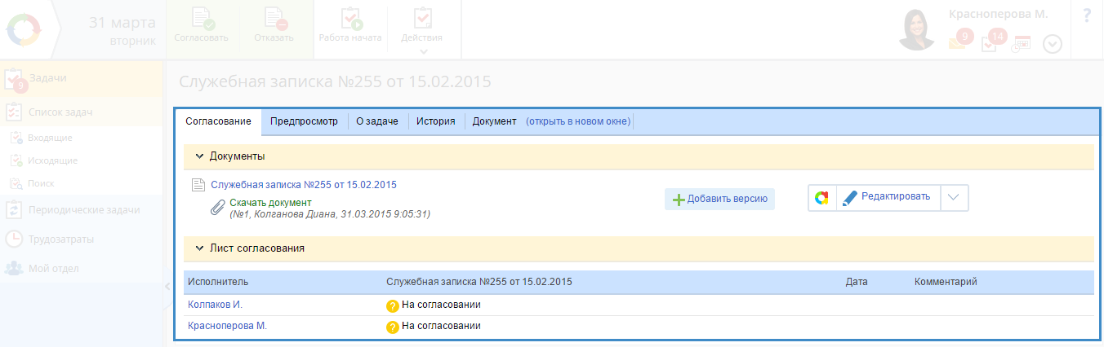Open Колпаков И. executor link

[x=215, y=305]
